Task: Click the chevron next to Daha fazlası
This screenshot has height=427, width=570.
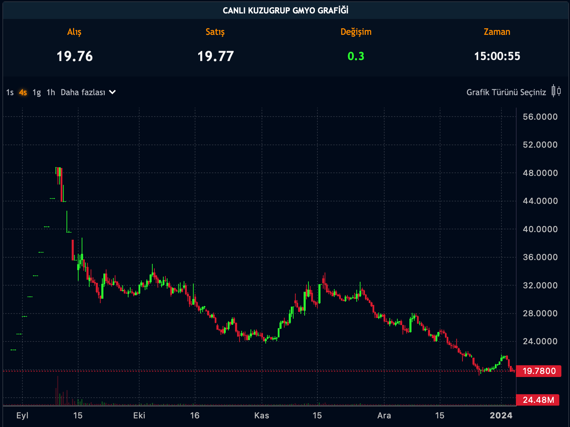Action: (112, 92)
